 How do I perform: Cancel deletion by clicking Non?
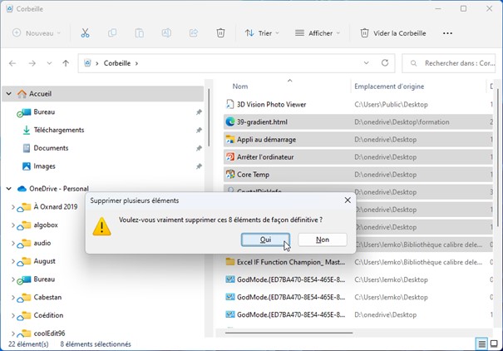click(x=322, y=240)
